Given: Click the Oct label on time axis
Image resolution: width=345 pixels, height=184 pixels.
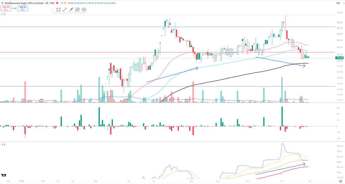Looking at the screenshot, I should point(247,181).
